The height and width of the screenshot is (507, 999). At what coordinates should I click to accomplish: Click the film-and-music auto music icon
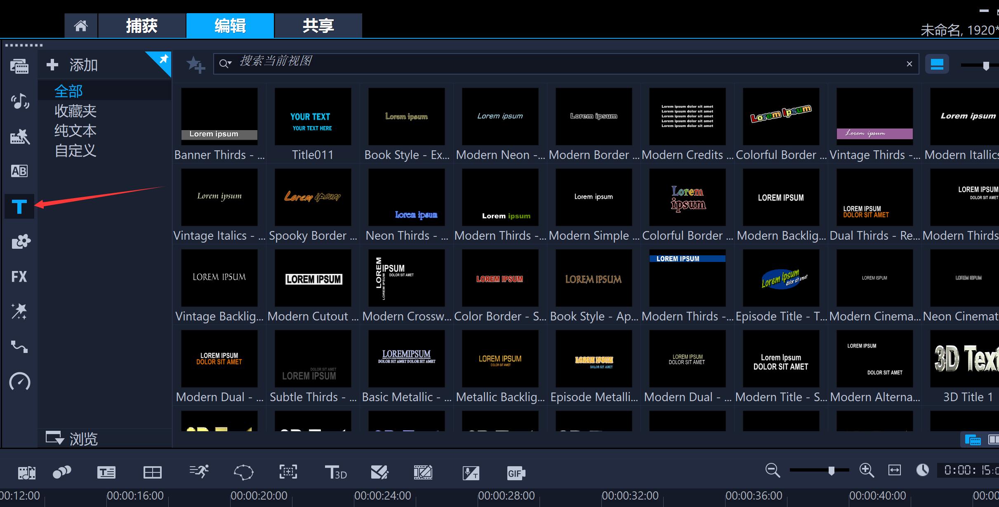tap(27, 472)
